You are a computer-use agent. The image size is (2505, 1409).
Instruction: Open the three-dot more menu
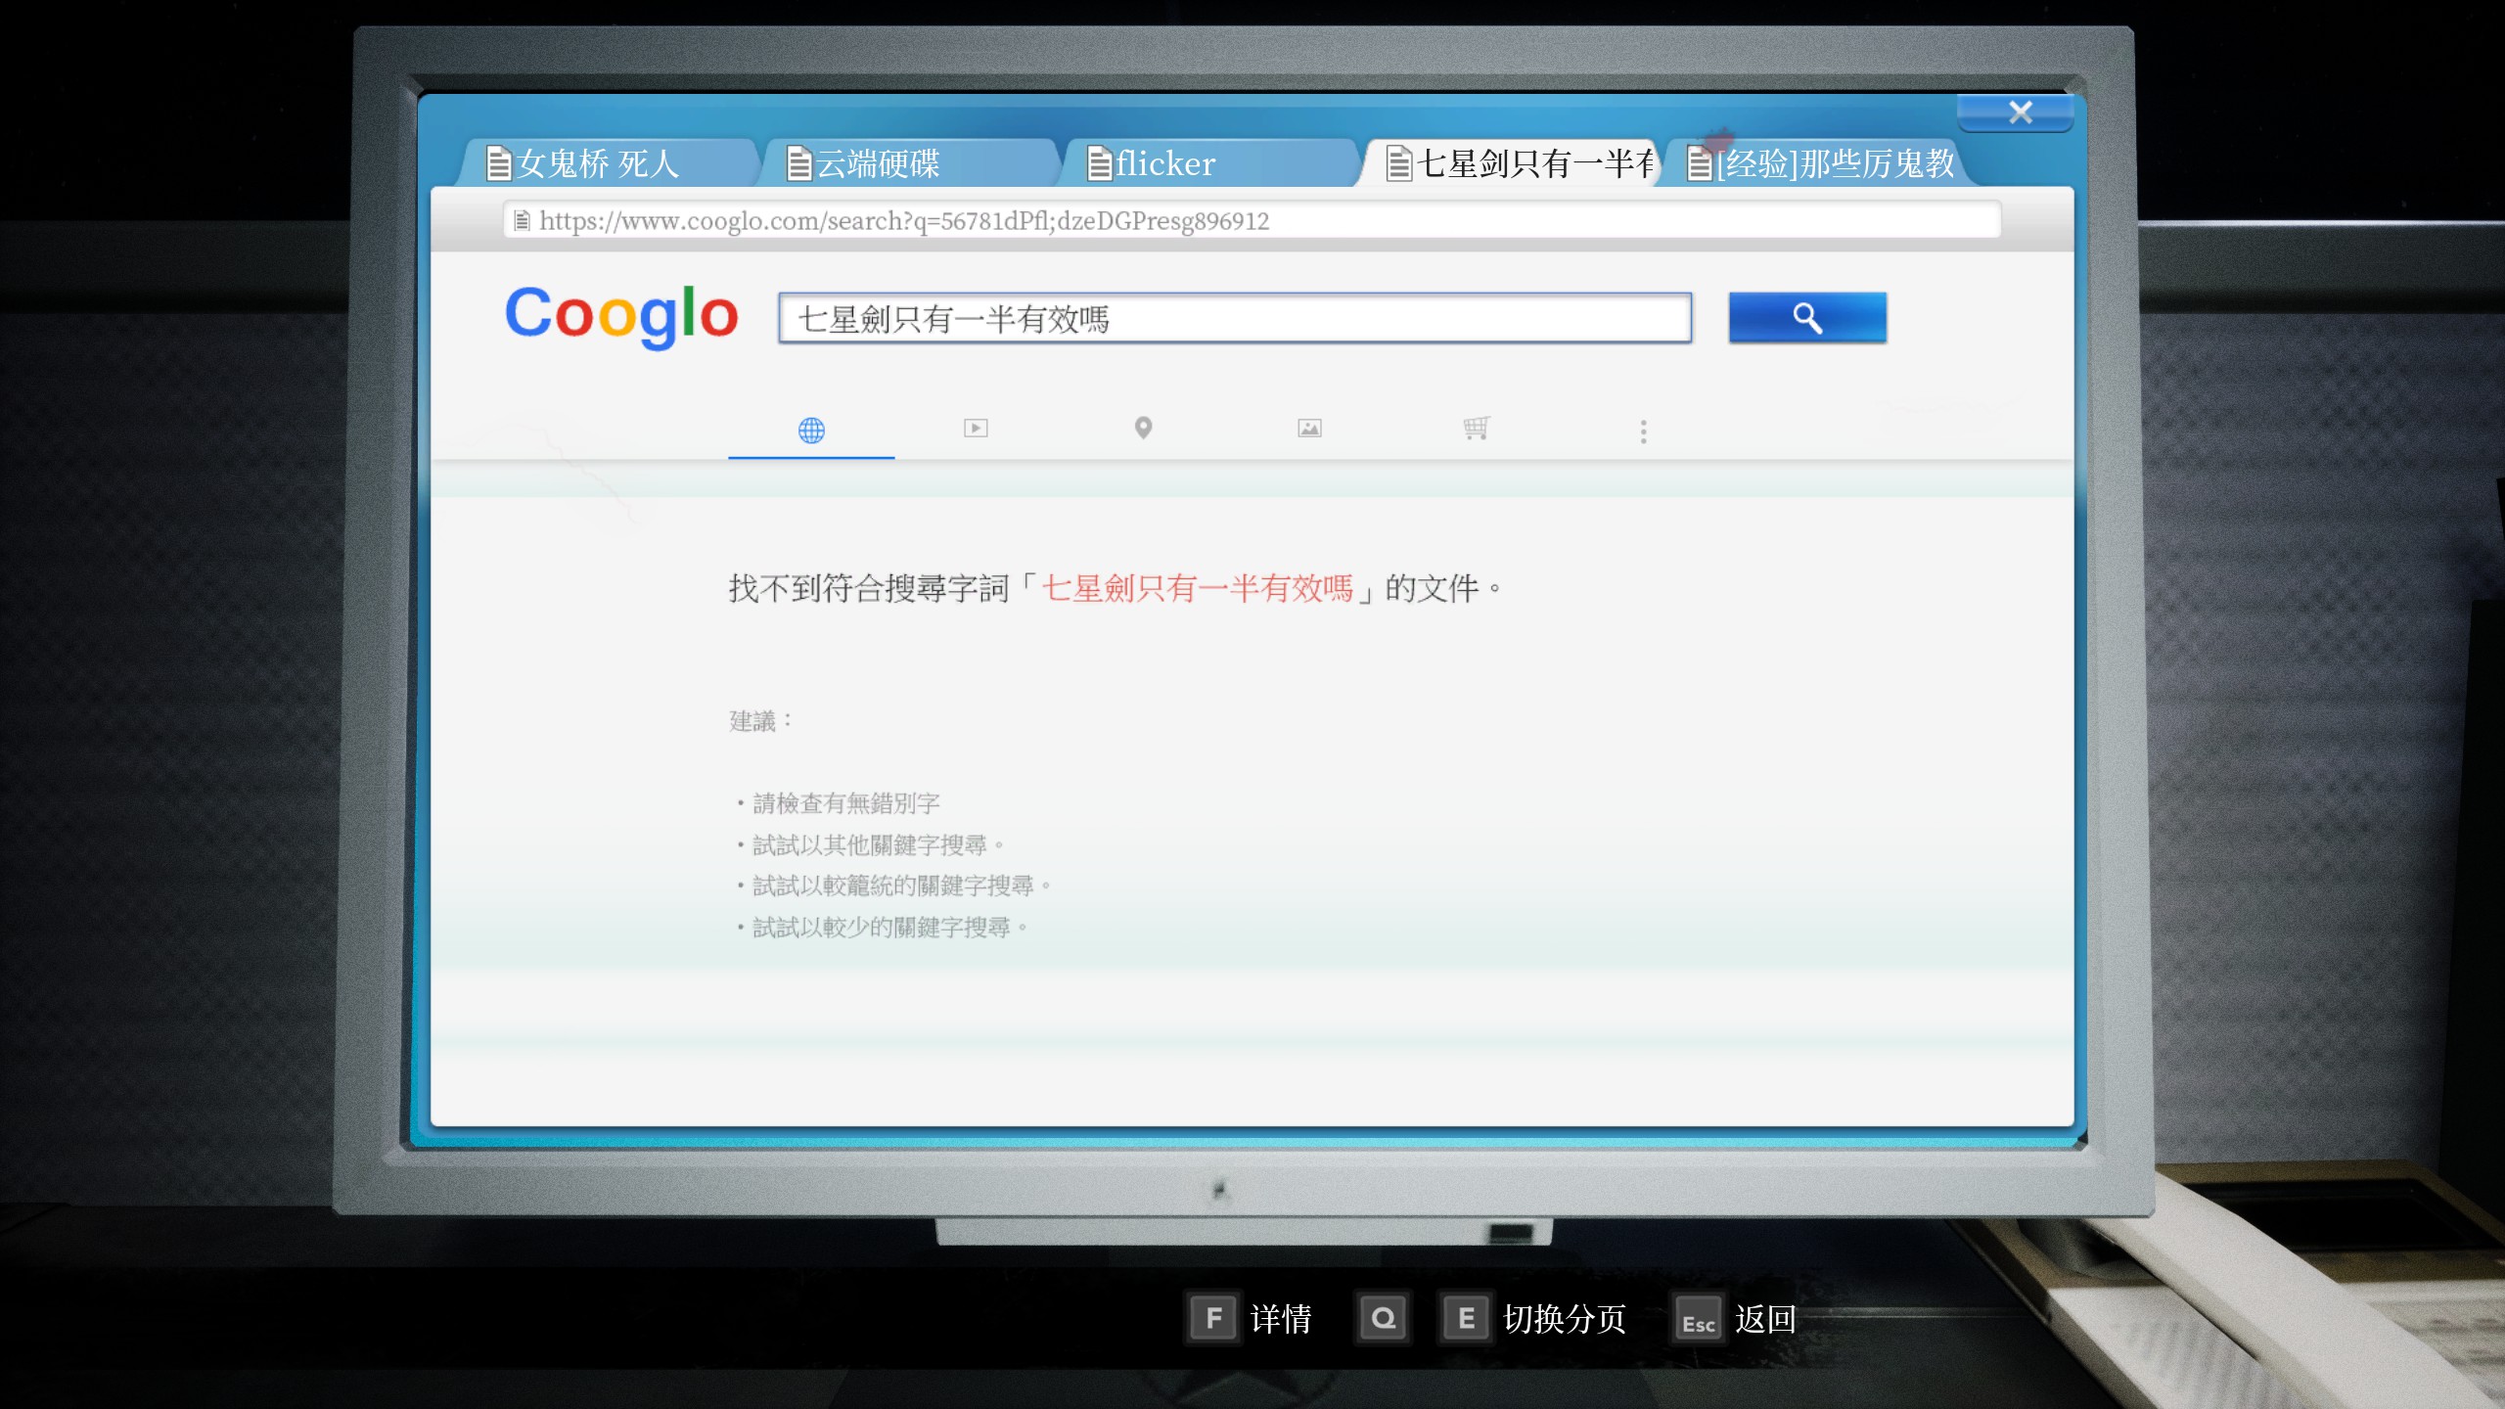click(1643, 432)
